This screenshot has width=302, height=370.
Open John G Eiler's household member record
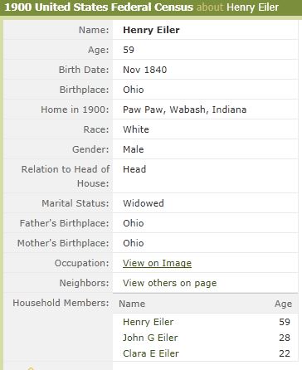click(150, 338)
